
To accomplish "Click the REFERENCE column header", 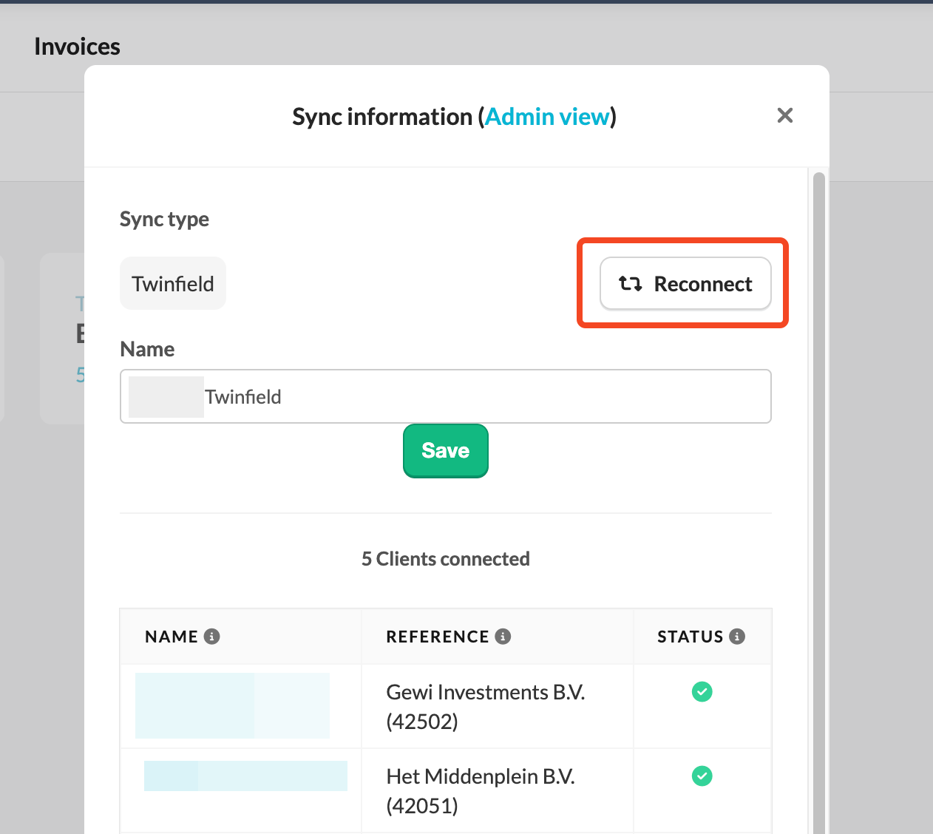I will click(438, 637).
